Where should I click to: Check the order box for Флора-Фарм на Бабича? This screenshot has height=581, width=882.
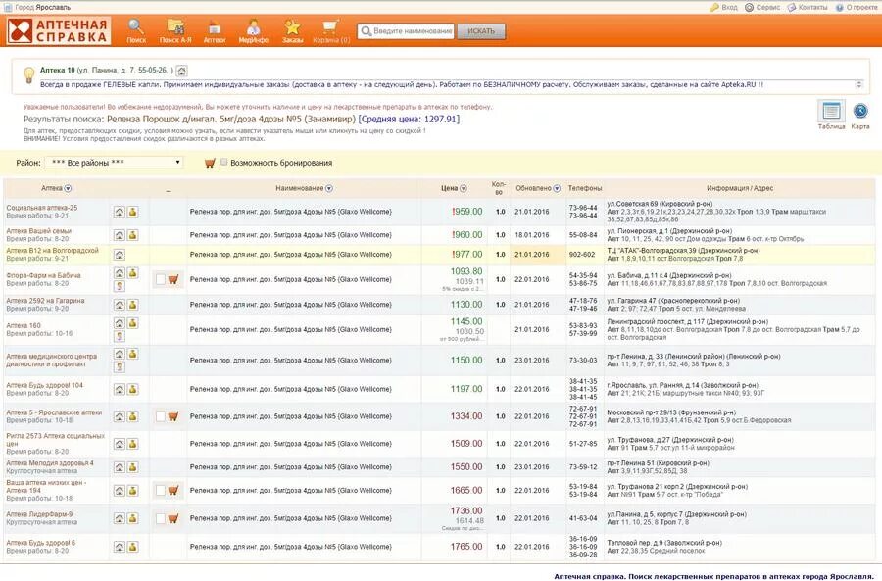point(161,279)
